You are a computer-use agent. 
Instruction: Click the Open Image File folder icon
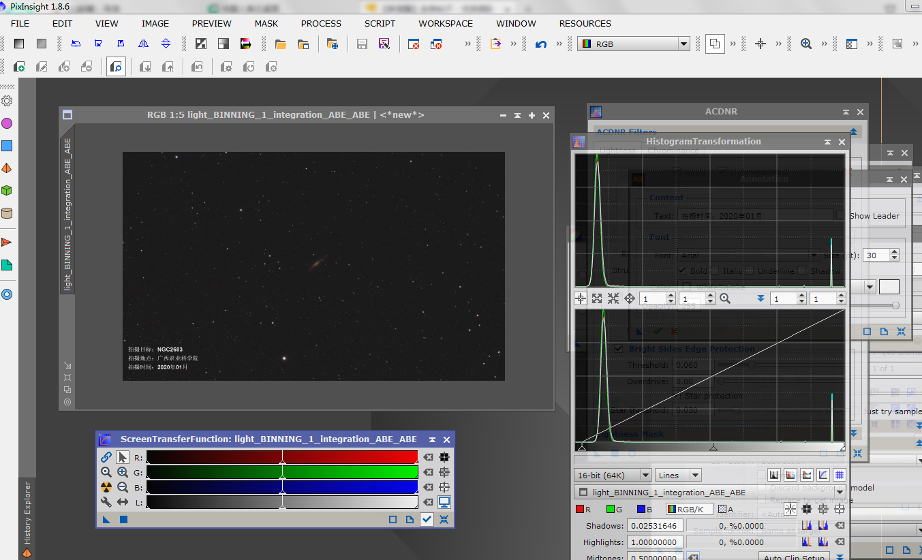(280, 44)
